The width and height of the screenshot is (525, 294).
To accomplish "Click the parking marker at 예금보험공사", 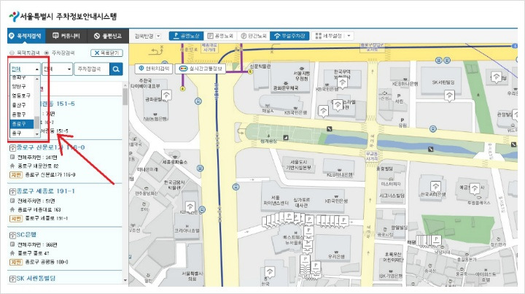I will pos(475,189).
